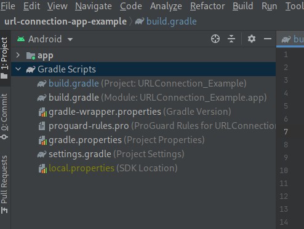Click the proguard-rules.pro text file icon

[x=42, y=126]
